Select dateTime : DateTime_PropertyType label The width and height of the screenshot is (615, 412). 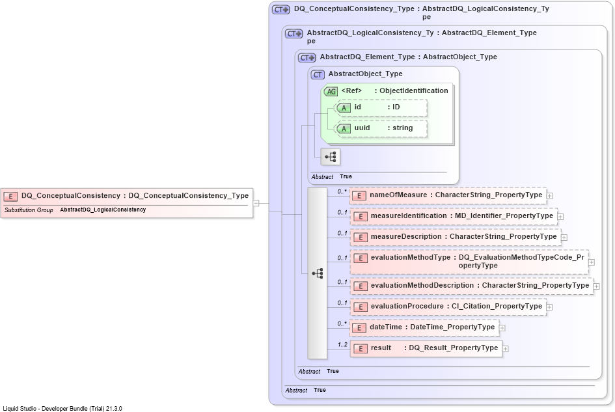click(x=432, y=327)
